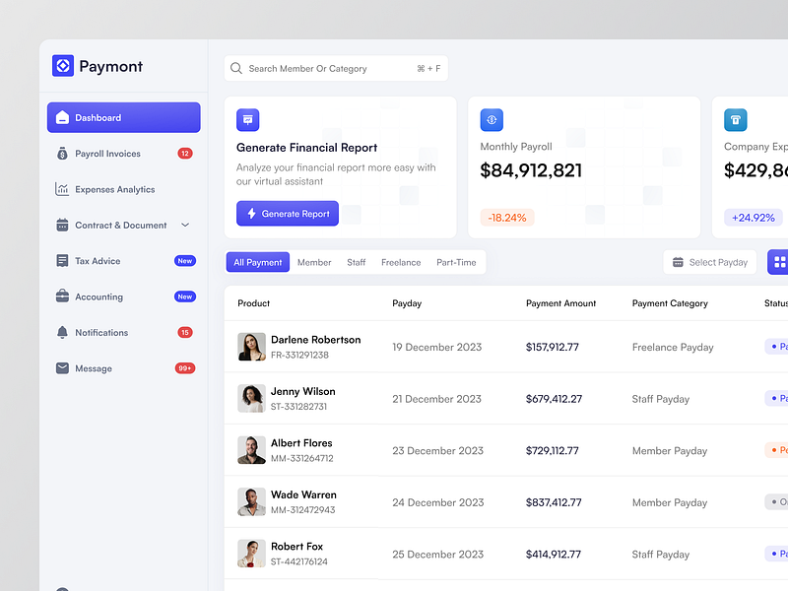This screenshot has width=788, height=591.
Task: Click the calendar icon in Select Payday
Action: [x=677, y=262]
